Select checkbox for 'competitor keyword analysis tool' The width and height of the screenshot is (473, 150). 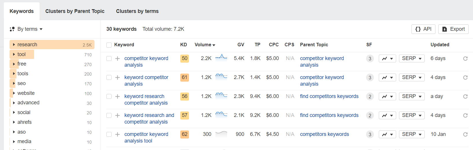pos(109,134)
